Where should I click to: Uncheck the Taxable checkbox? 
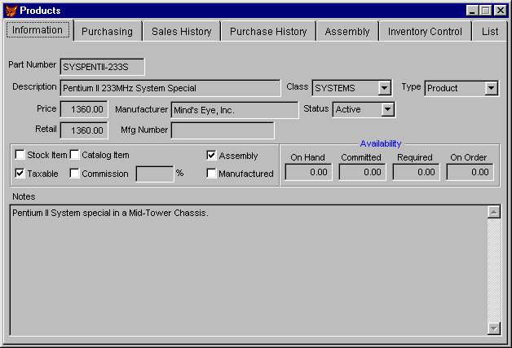pos(20,174)
